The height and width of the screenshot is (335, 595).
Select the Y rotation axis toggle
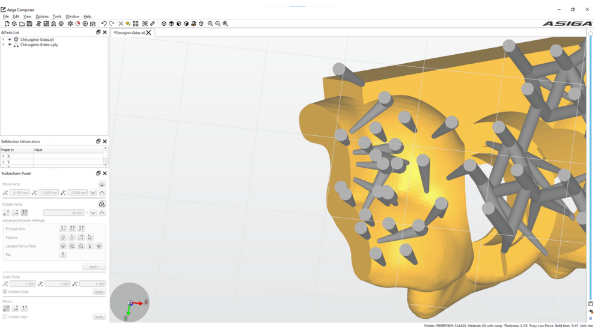[x=16, y=213]
